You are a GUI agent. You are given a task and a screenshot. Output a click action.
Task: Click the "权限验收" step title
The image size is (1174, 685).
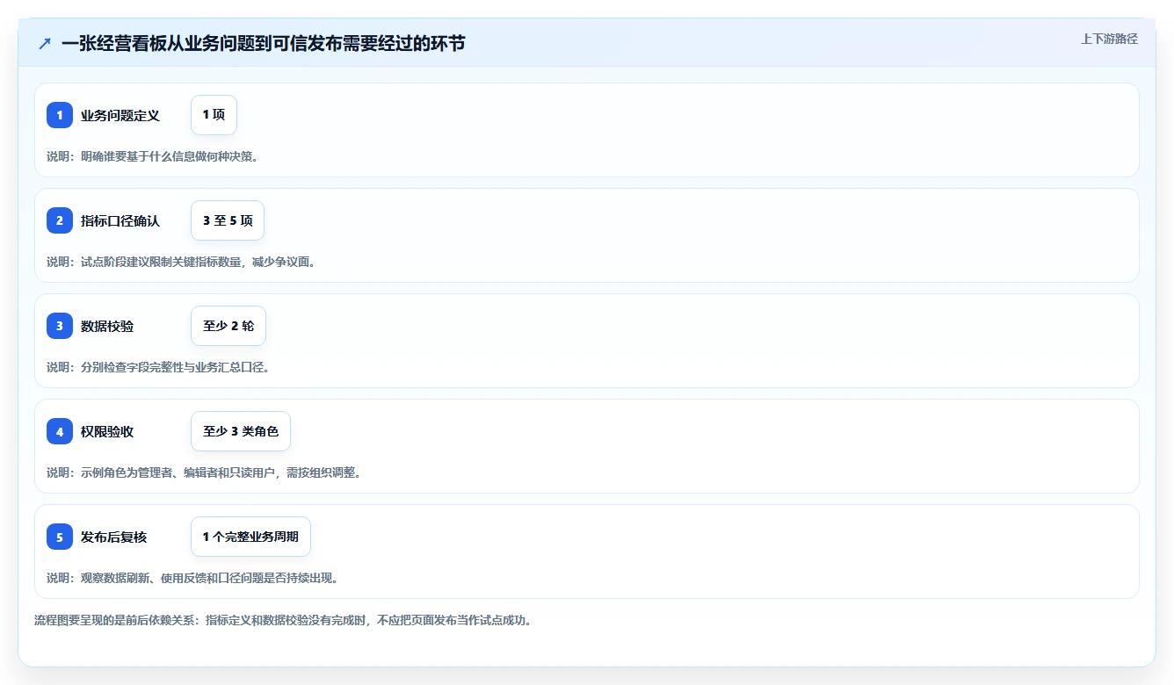click(107, 431)
